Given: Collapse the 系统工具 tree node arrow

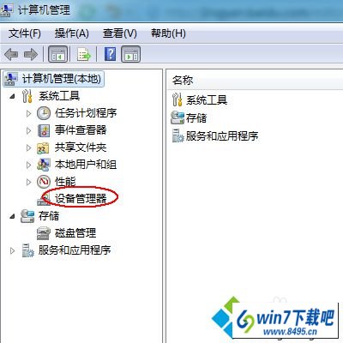Looking at the screenshot, I should 12,96.
